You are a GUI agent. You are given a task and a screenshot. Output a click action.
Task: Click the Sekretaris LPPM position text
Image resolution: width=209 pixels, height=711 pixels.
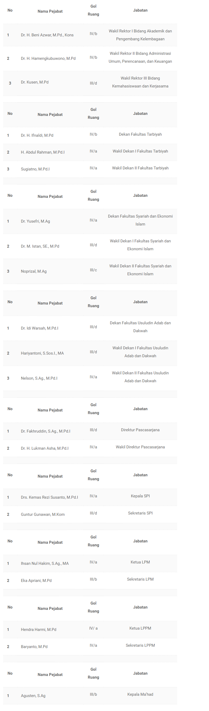[x=140, y=645]
